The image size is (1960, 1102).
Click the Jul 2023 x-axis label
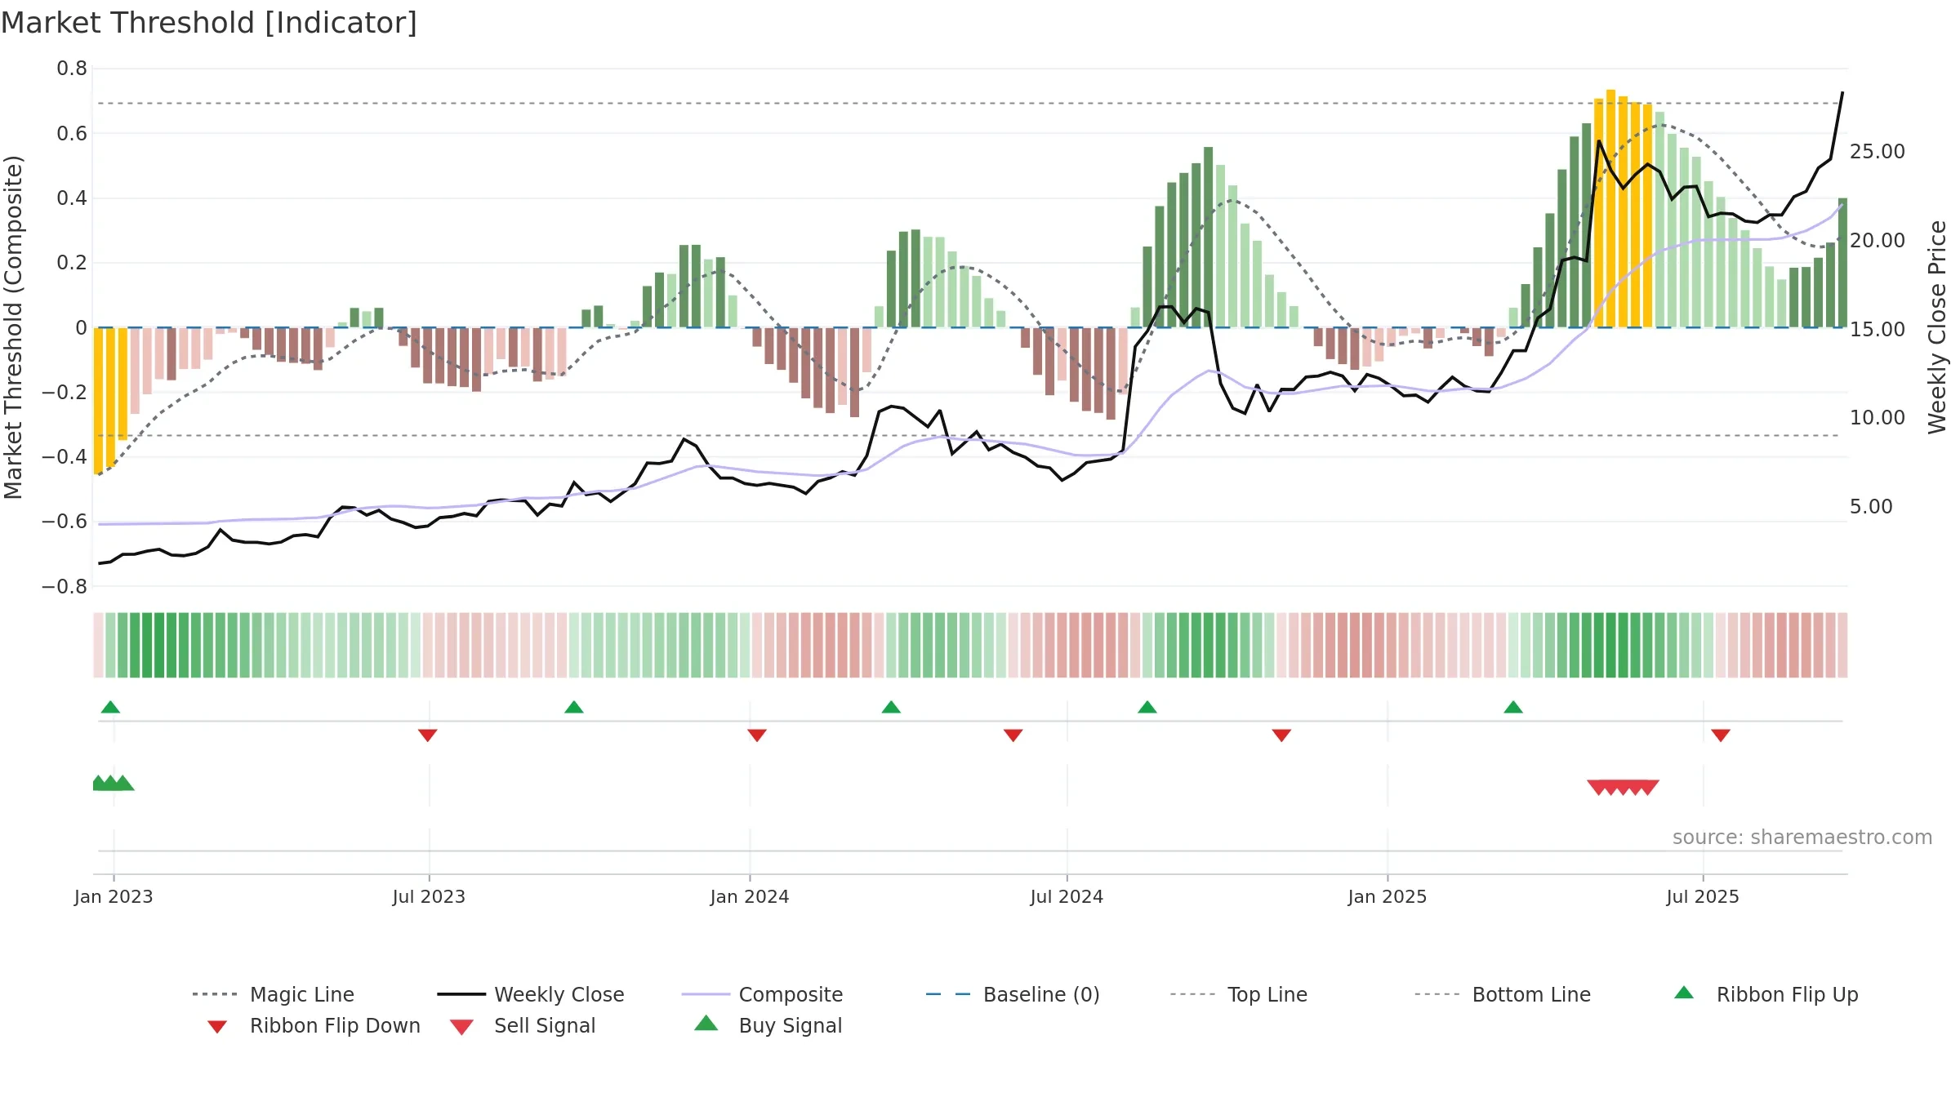pos(429,896)
